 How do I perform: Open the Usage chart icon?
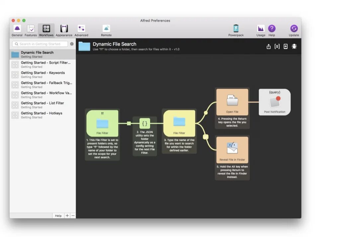point(261,29)
